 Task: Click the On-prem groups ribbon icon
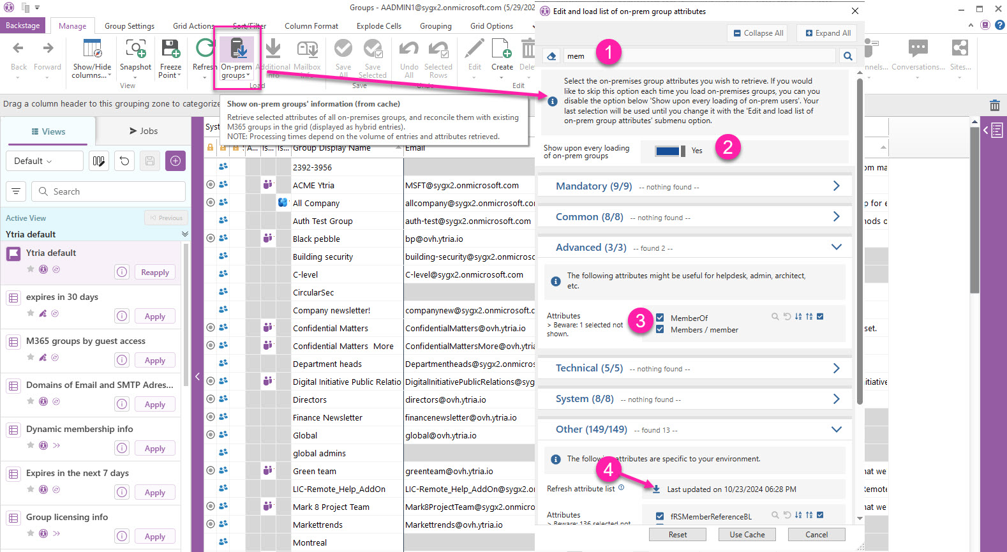[x=237, y=50]
